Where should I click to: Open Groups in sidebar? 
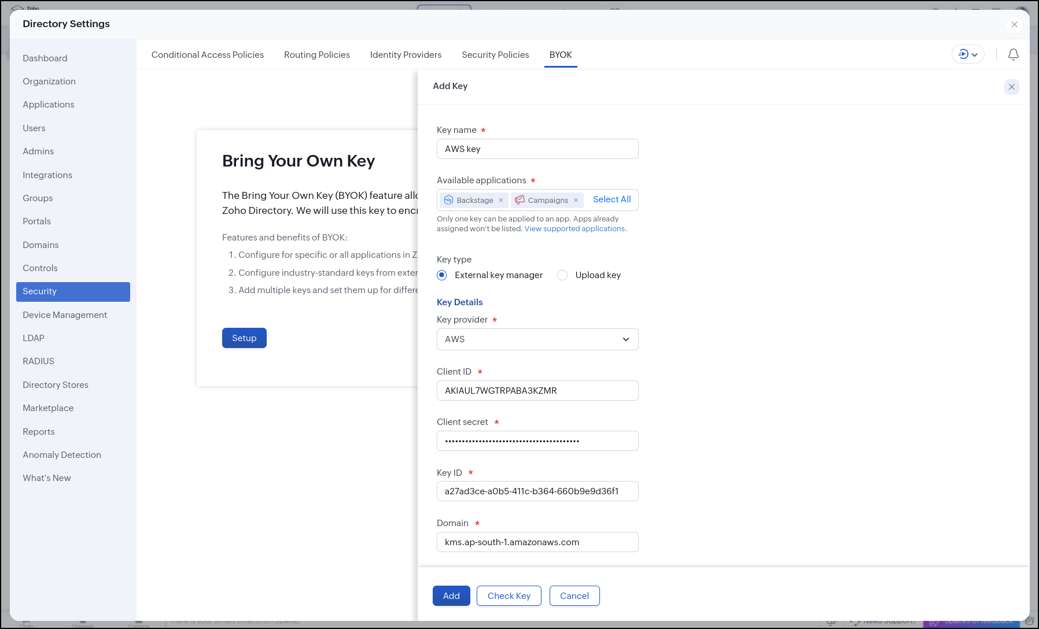73,198
